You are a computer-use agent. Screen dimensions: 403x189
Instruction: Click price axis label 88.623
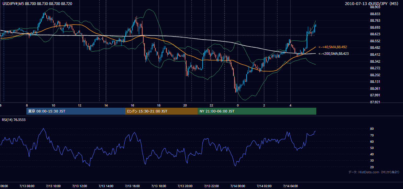click(375, 34)
